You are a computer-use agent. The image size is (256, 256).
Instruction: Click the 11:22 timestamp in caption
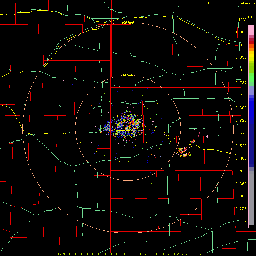click(196, 254)
